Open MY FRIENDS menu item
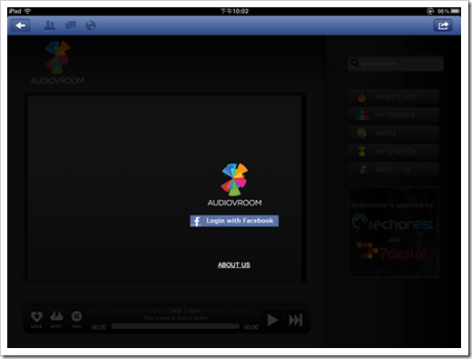This screenshot has width=472, height=359. tap(393, 115)
